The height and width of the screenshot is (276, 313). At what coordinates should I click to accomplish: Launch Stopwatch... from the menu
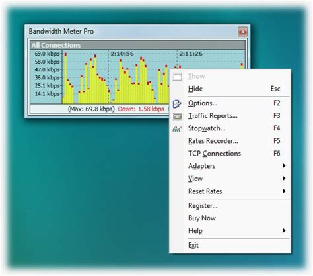click(x=230, y=128)
